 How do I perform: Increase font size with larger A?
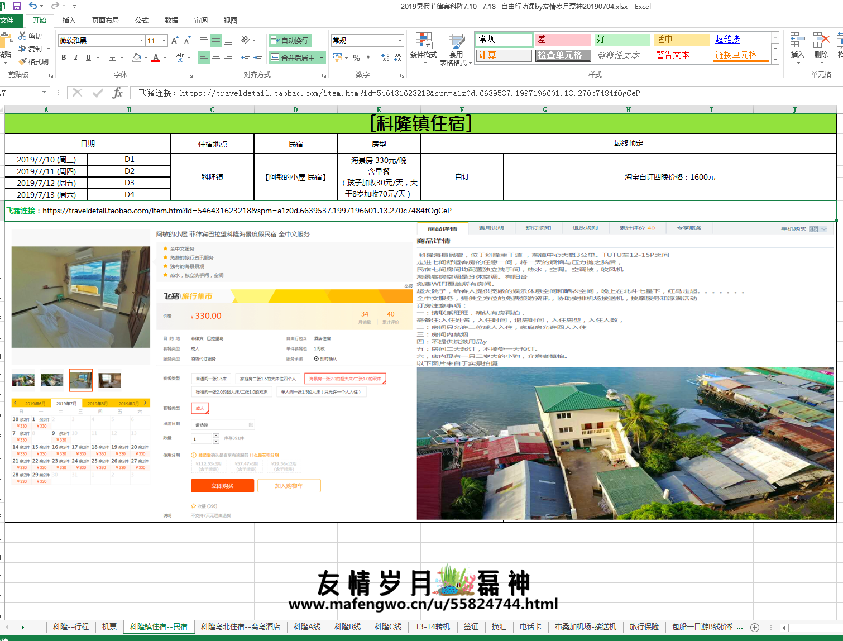tap(175, 40)
